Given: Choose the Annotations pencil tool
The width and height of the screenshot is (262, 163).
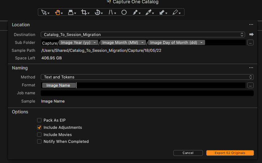Looking at the screenshot, I should pyautogui.click(x=175, y=12).
